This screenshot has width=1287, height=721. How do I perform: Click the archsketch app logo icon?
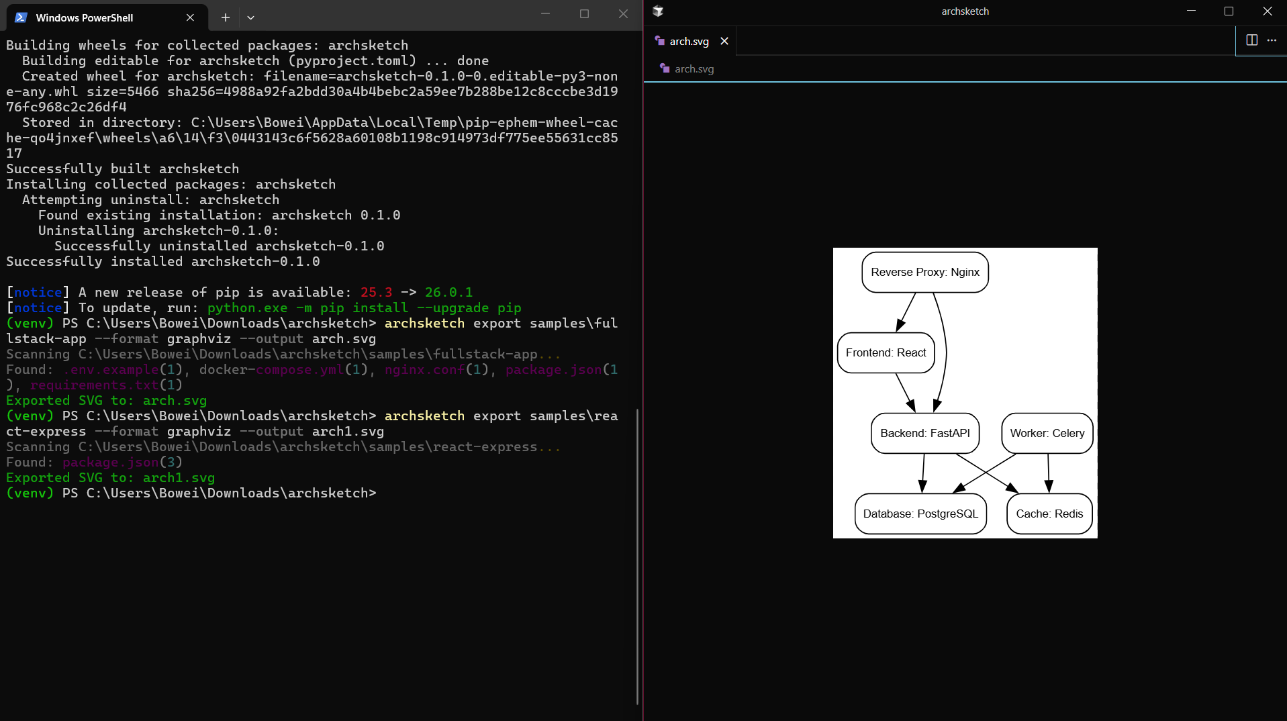[x=658, y=11]
